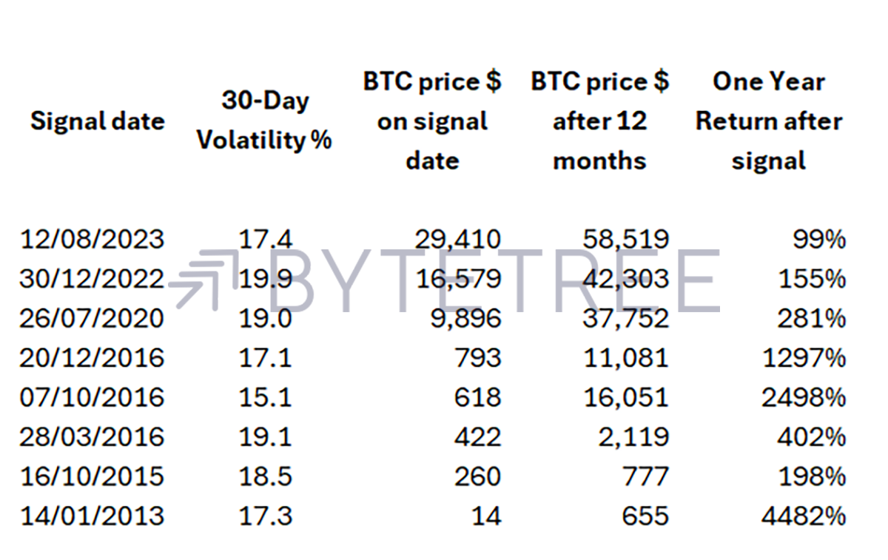The image size is (888, 560).
Task: Select the 14/01/2013 date cell
Action: pyautogui.click(x=92, y=516)
